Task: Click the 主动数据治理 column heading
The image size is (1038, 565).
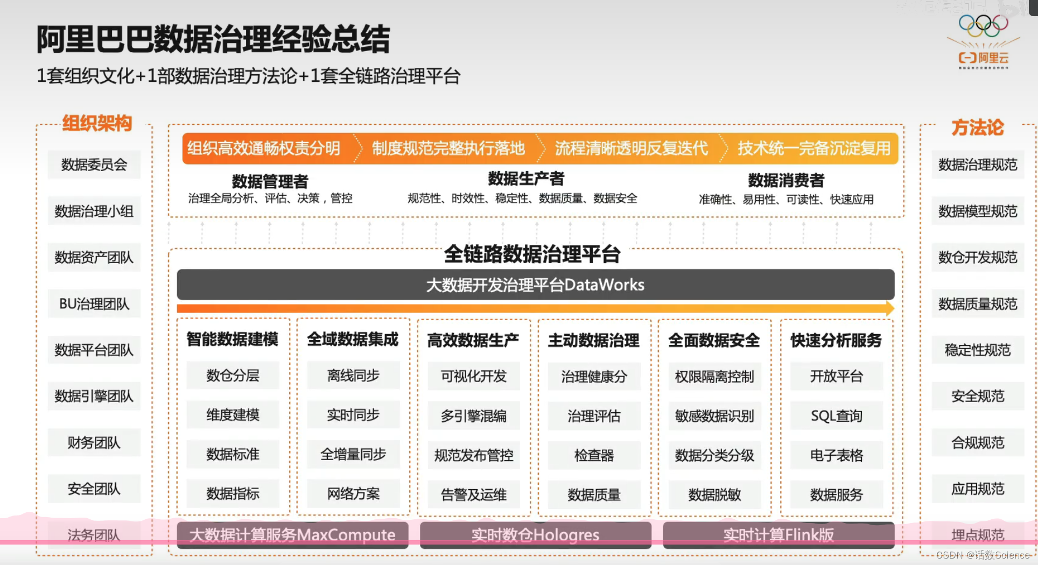Action: (594, 340)
